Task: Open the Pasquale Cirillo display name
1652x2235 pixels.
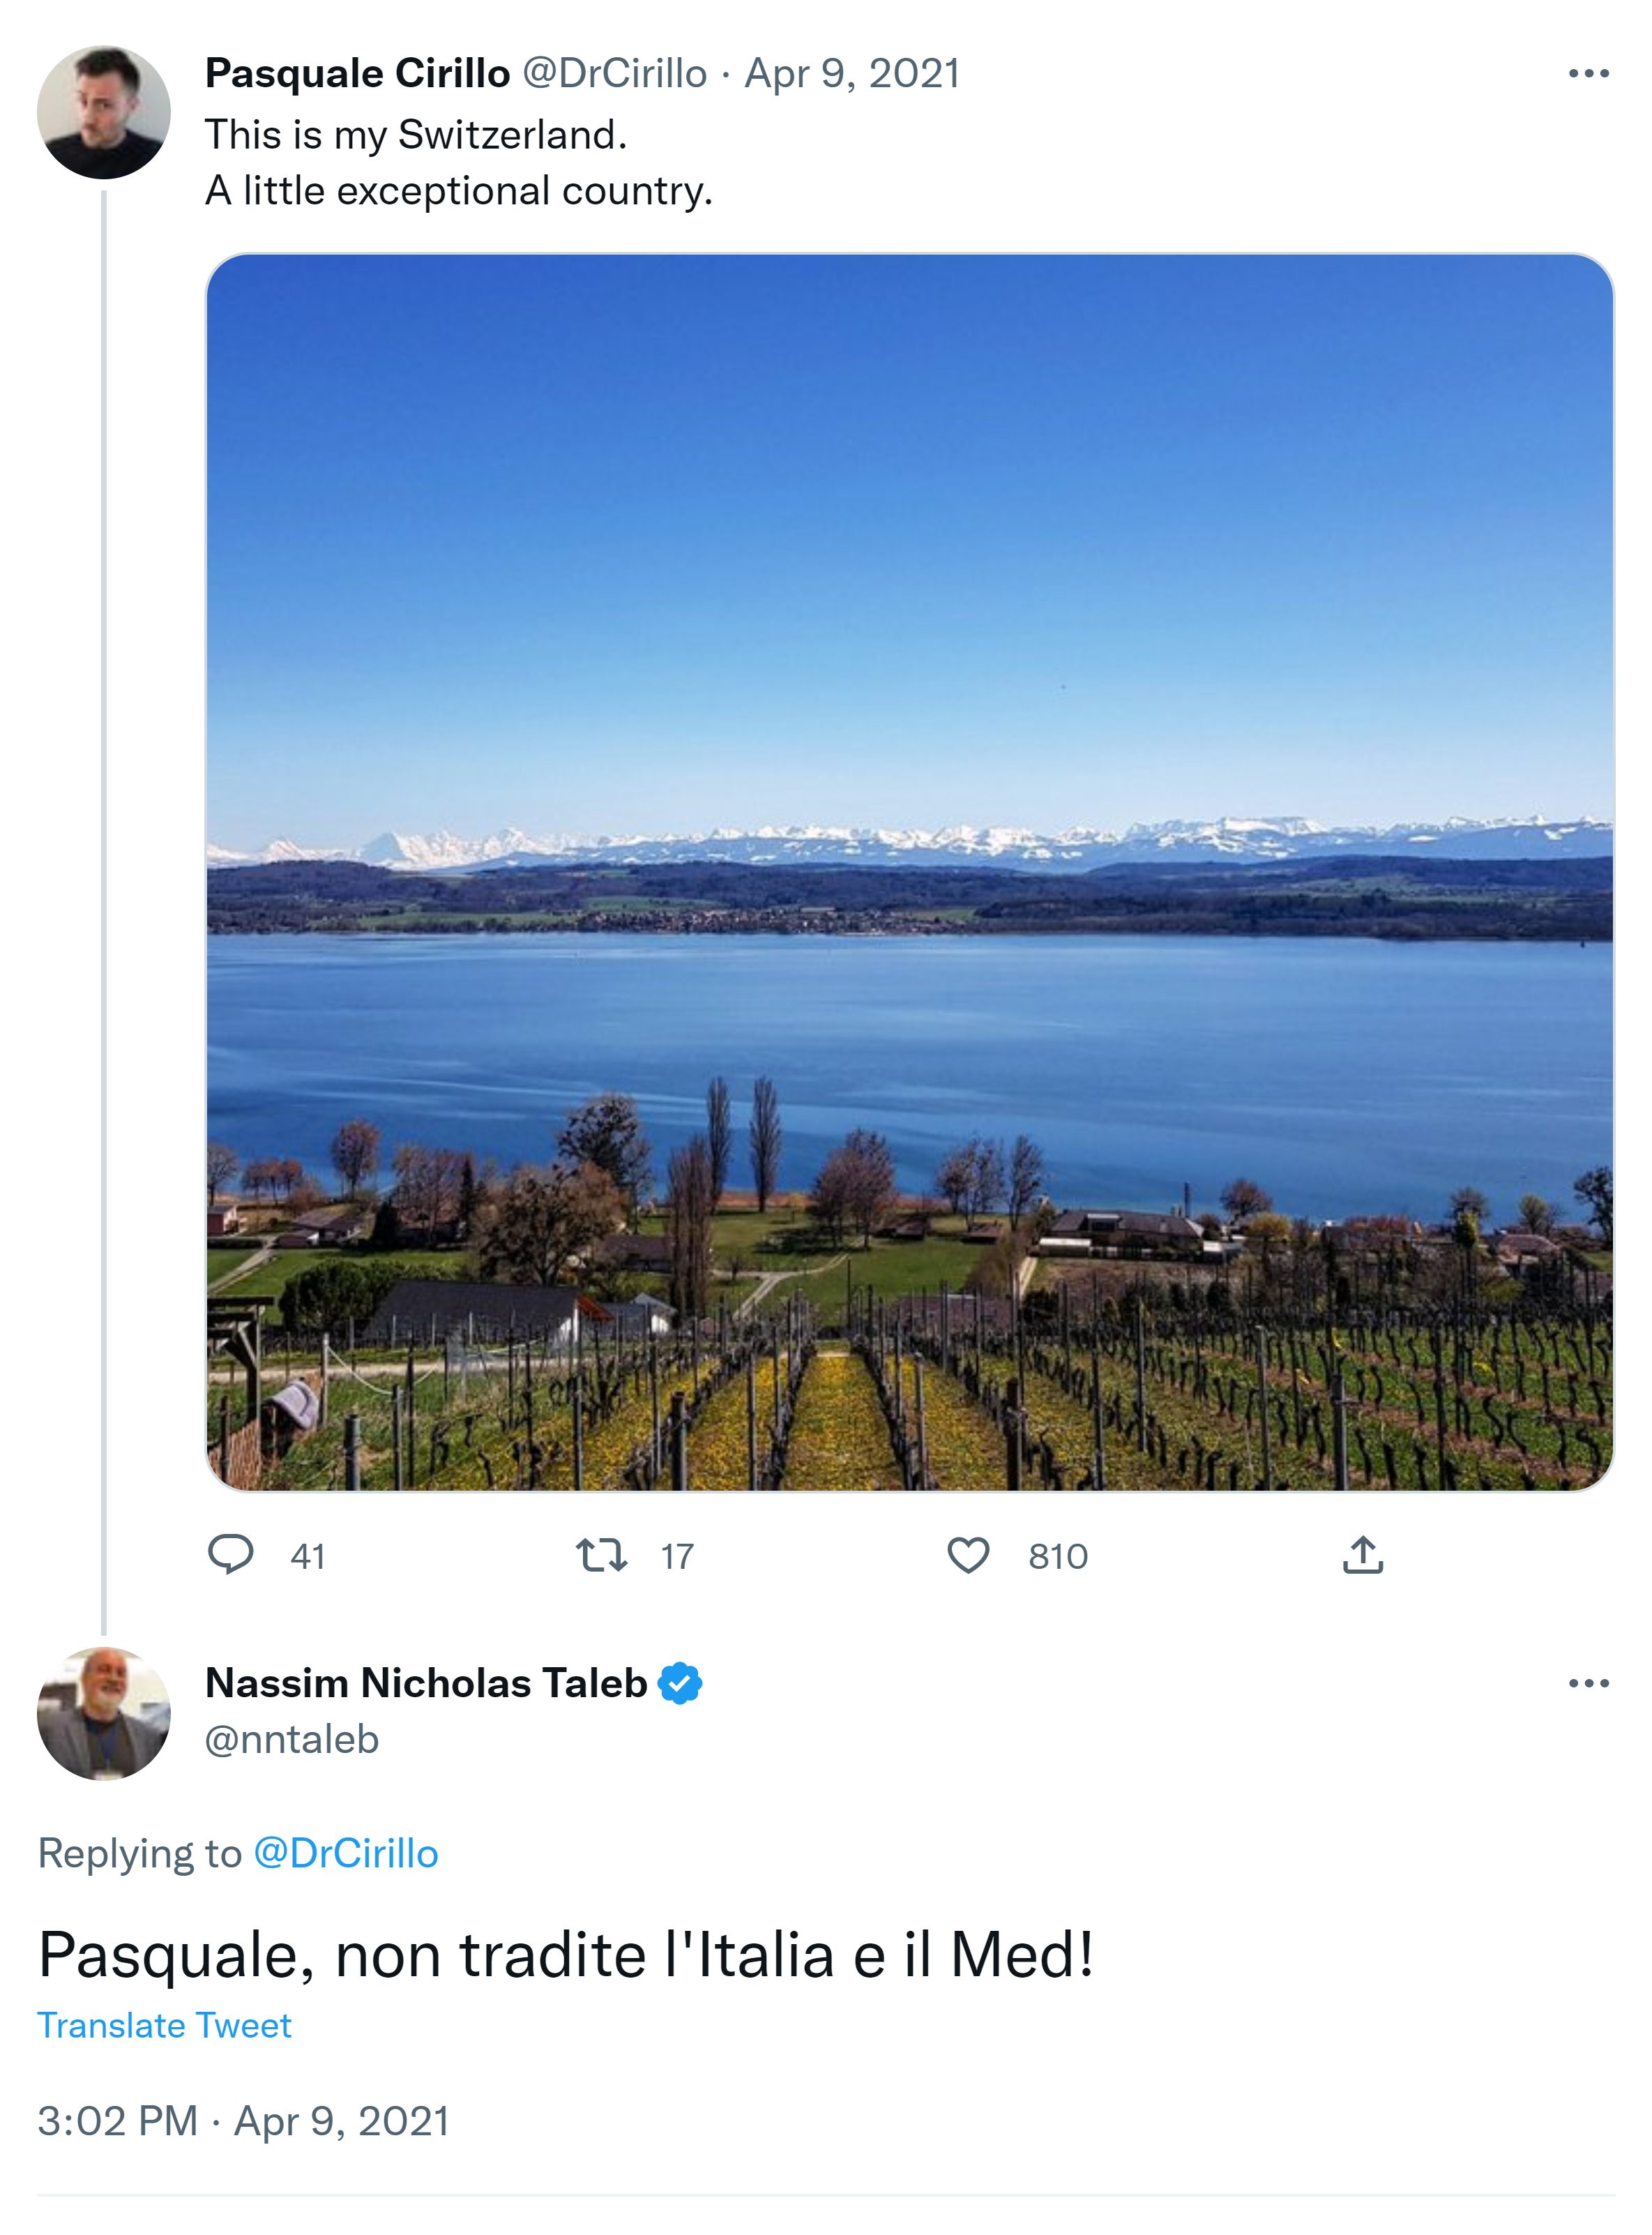Action: point(358,74)
